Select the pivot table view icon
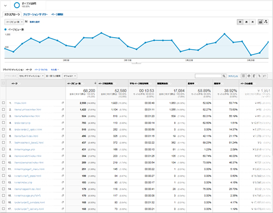 (265, 76)
